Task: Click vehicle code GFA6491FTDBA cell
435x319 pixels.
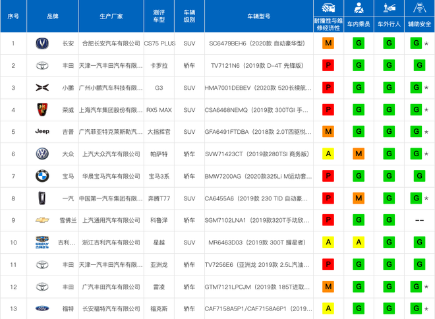Action: [x=258, y=132]
